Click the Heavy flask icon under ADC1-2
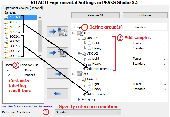Image resolution: width=170 pixels, height=117 pixels. [x=89, y=64]
